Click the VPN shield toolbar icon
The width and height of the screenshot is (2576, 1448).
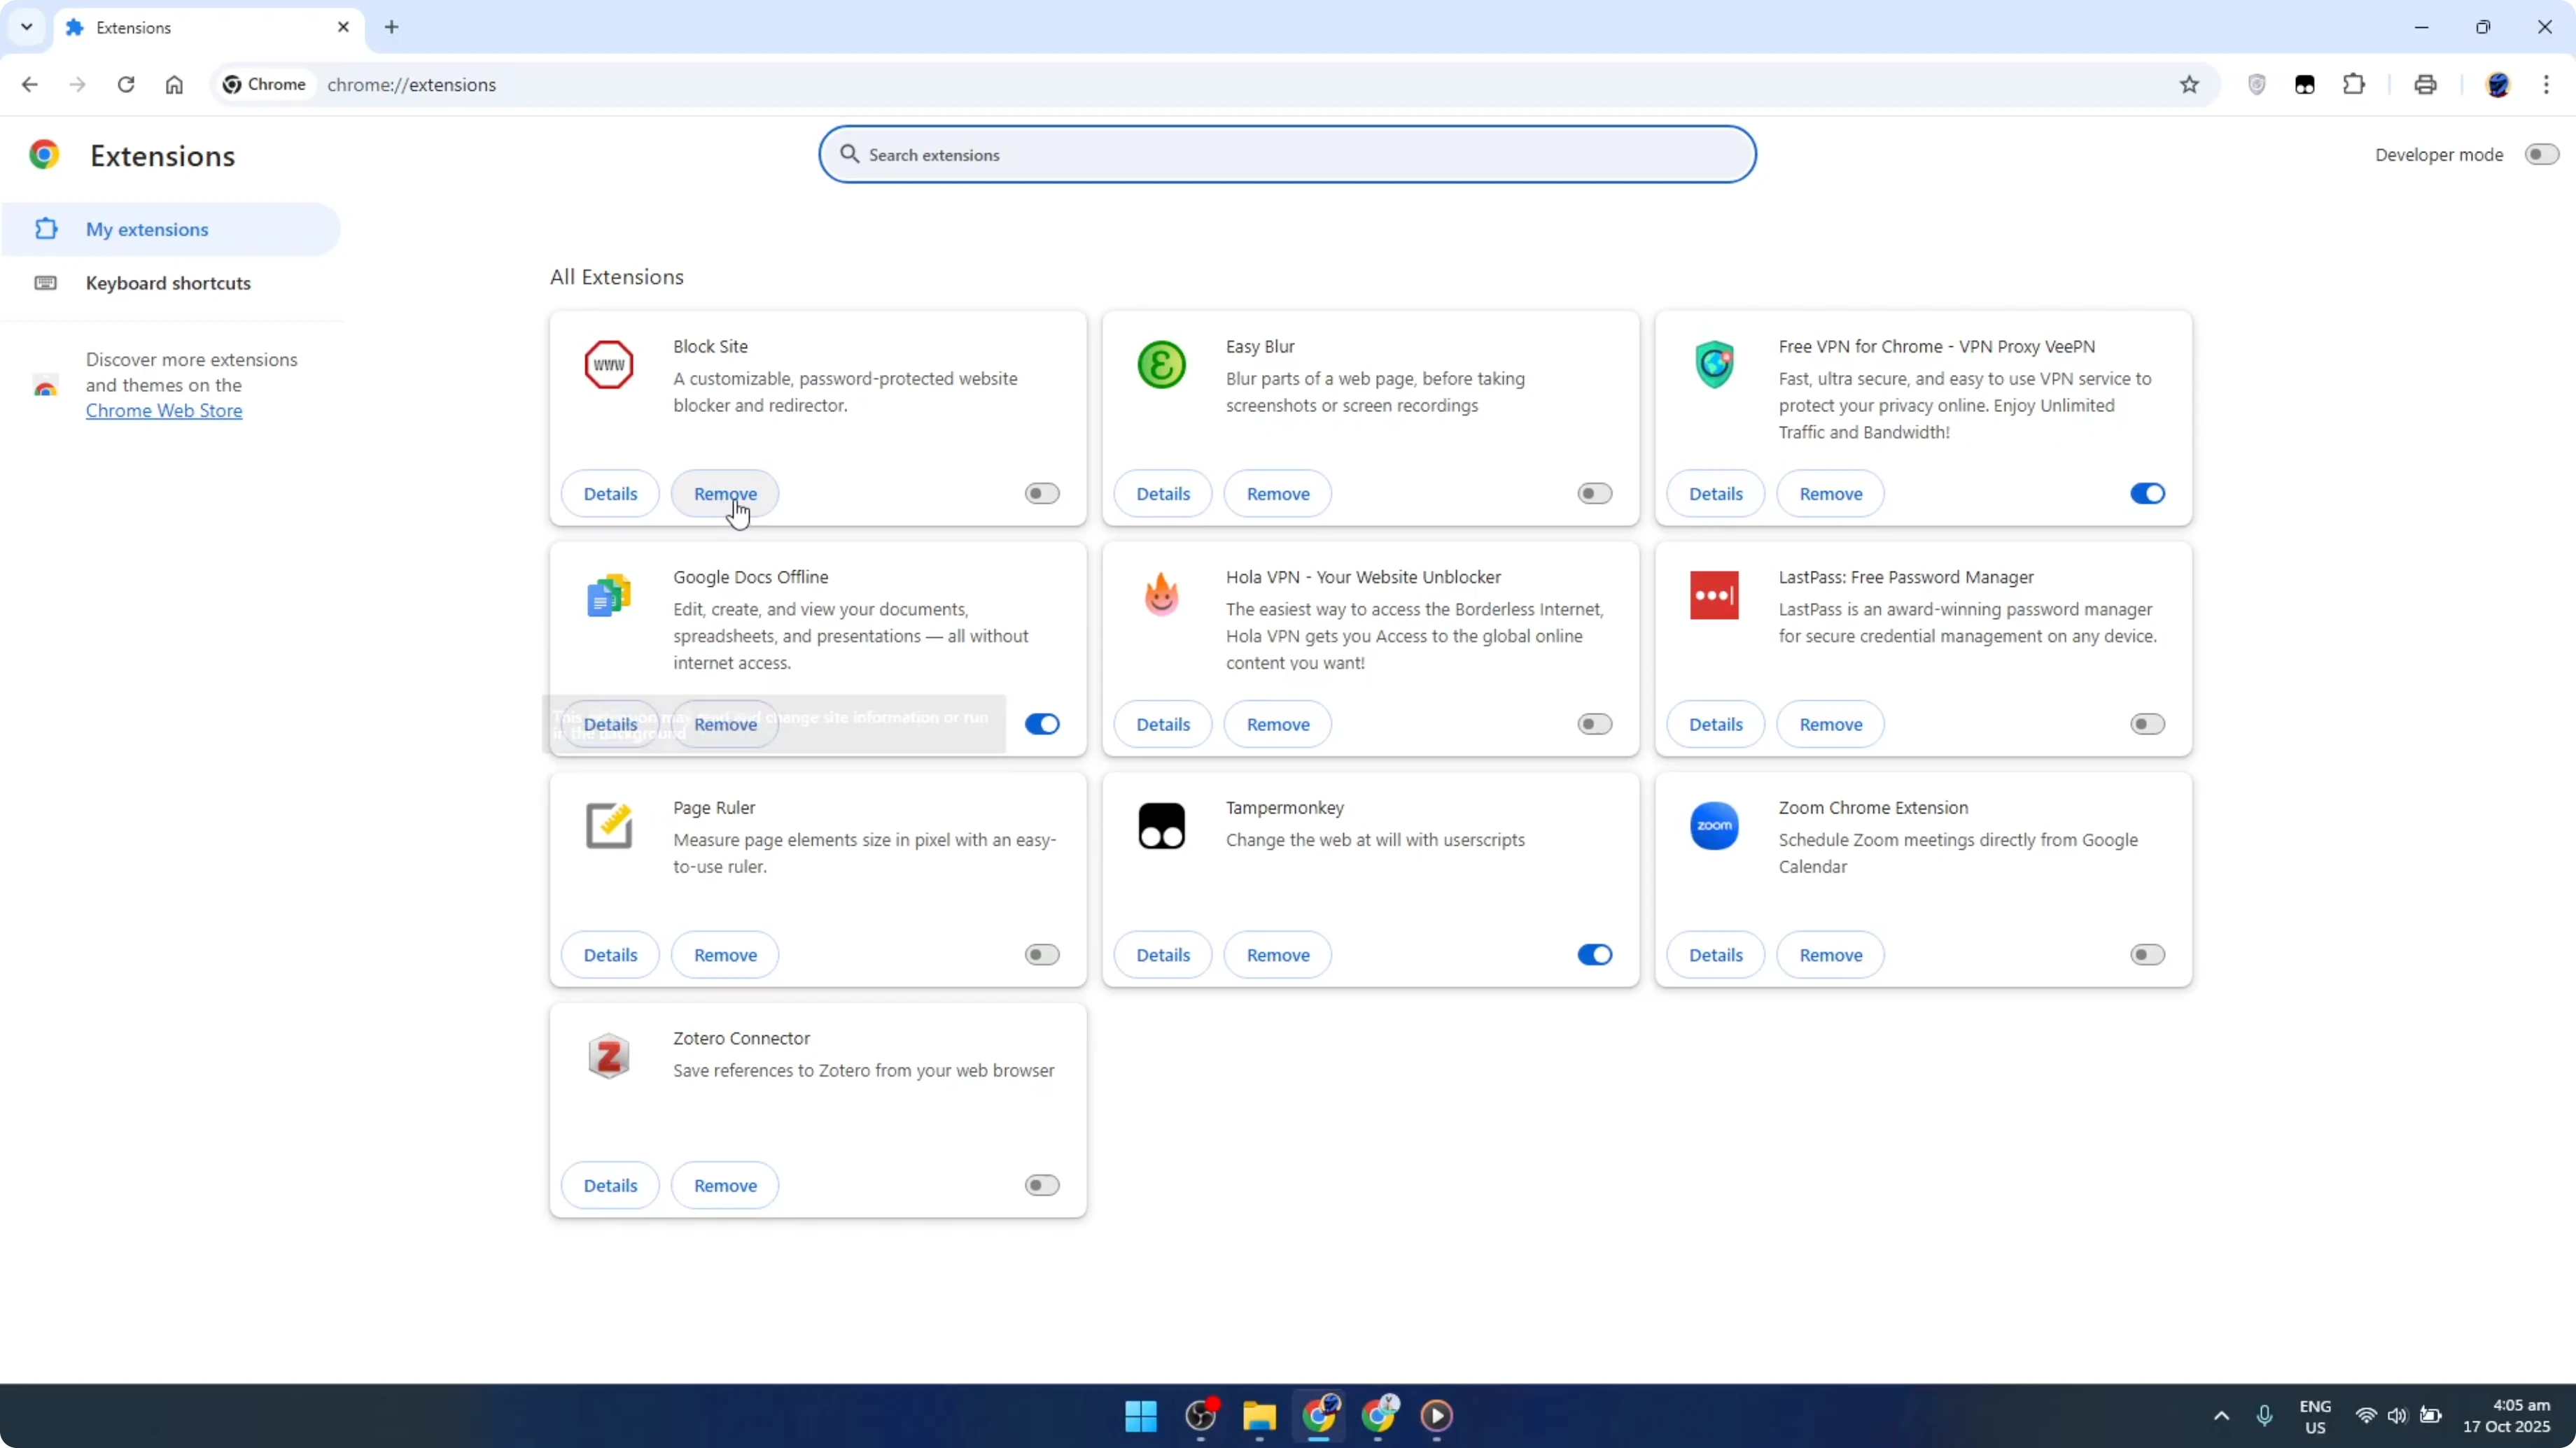pos(2256,85)
